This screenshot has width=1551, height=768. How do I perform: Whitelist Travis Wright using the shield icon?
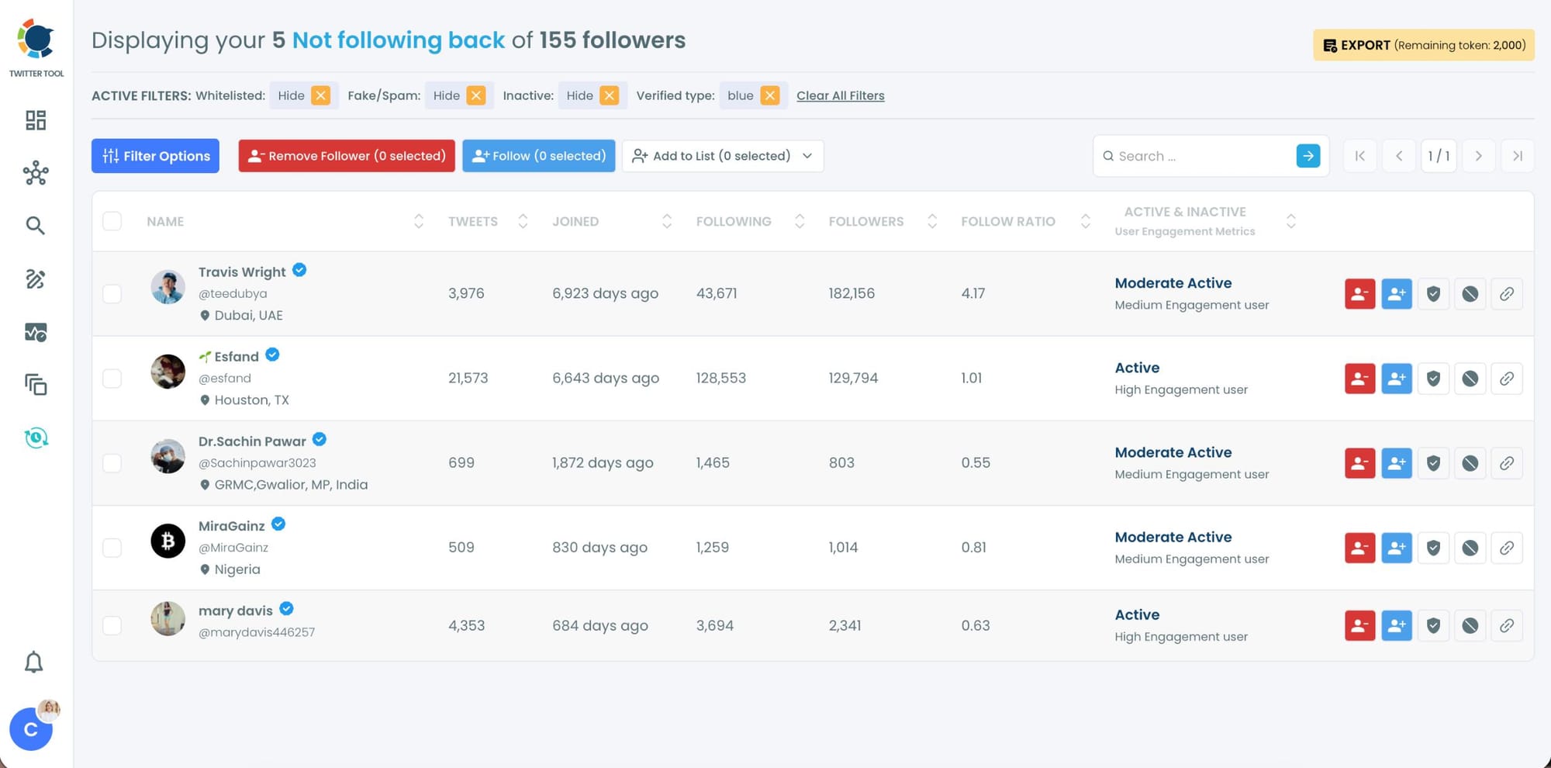[x=1433, y=293]
